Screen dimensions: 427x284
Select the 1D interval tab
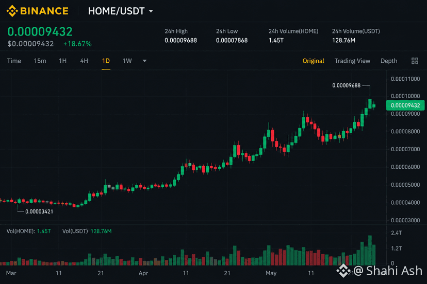click(106, 61)
